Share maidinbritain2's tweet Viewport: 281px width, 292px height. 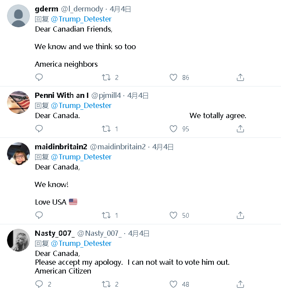(x=240, y=215)
